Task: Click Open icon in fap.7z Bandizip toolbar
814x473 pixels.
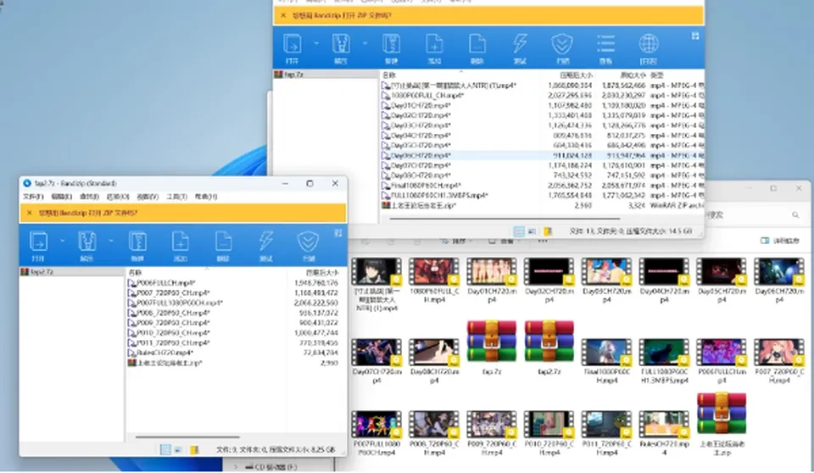Action: [x=293, y=44]
